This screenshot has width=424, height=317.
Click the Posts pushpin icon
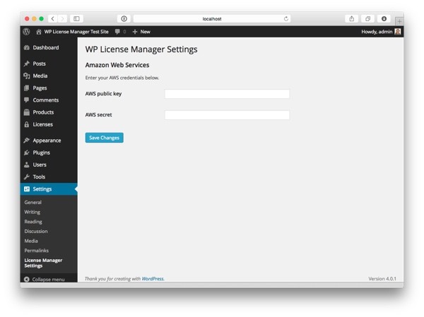coord(27,64)
